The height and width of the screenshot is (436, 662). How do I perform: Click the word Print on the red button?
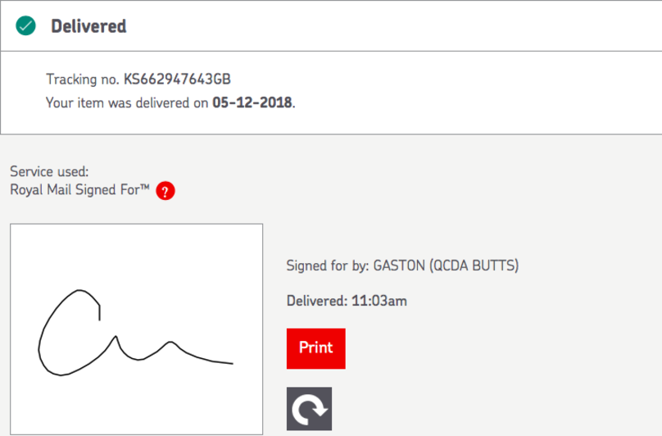click(x=315, y=347)
